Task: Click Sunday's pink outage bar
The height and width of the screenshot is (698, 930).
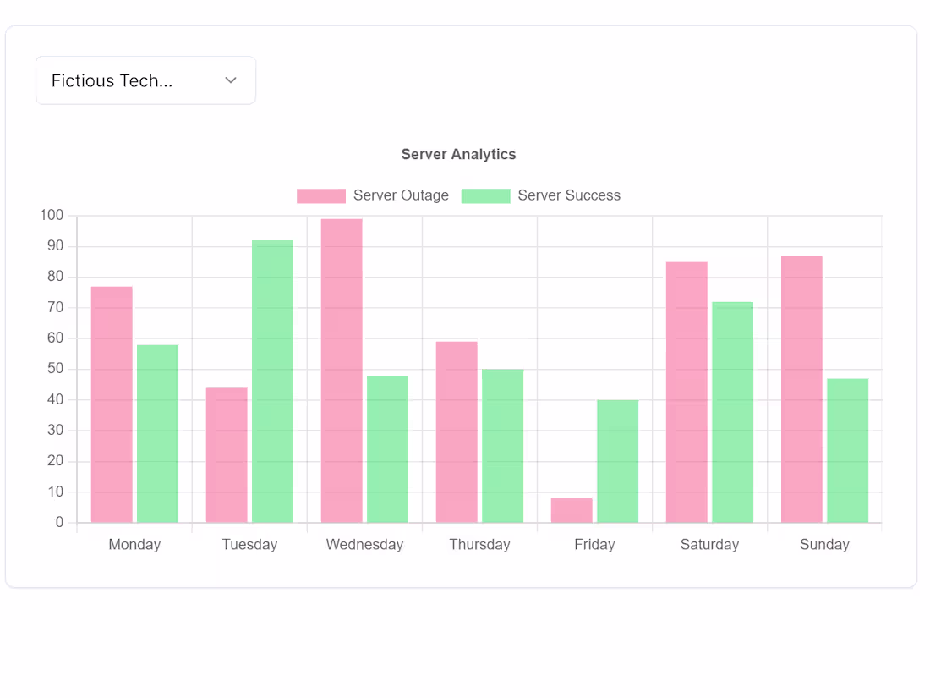Action: (x=801, y=389)
